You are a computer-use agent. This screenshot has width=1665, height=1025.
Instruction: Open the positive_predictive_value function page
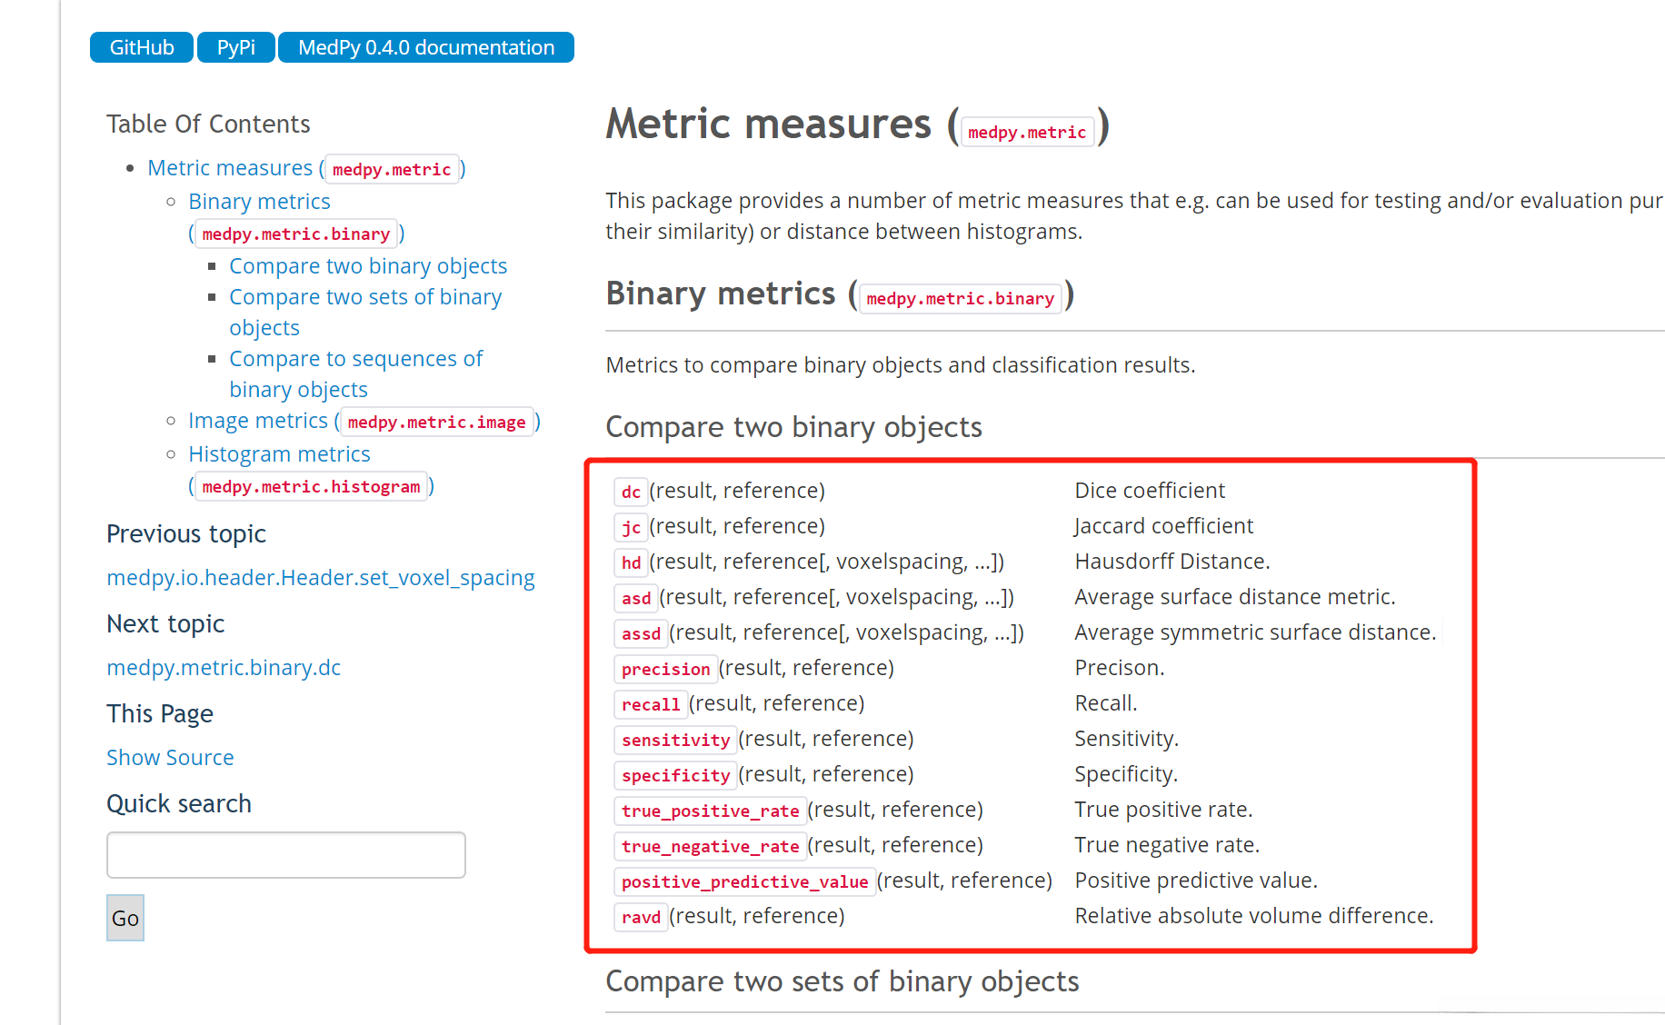744,881
